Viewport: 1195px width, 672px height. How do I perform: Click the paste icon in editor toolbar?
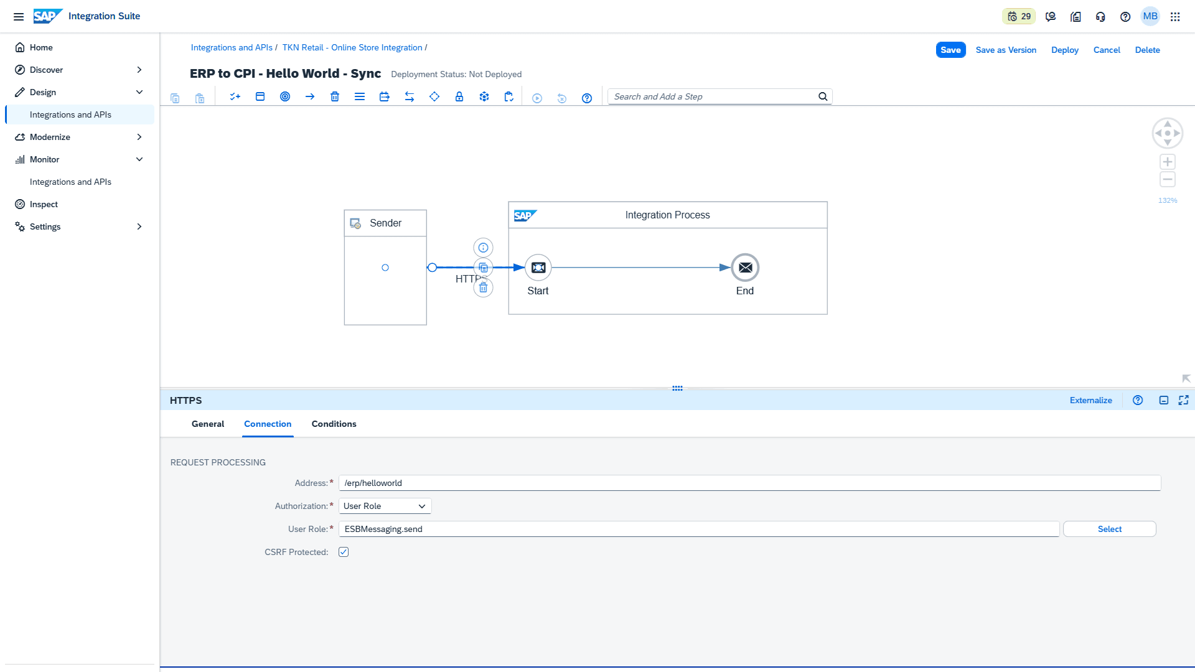point(200,98)
